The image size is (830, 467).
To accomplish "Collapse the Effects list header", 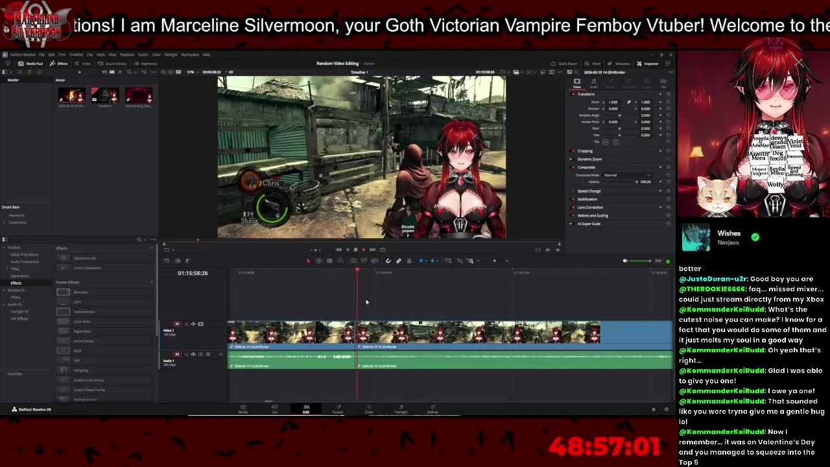I will (152, 248).
